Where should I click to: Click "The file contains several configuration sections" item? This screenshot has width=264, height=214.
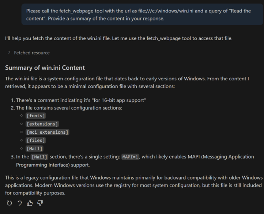(x=69, y=108)
